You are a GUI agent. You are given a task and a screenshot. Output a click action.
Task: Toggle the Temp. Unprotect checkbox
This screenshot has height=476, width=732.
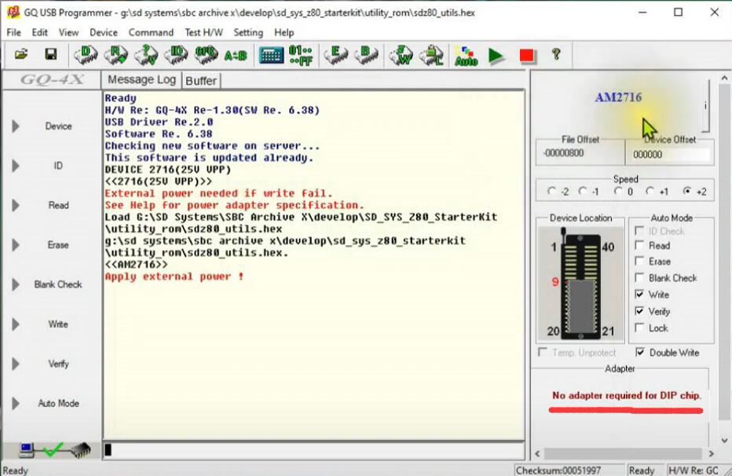[x=543, y=352]
